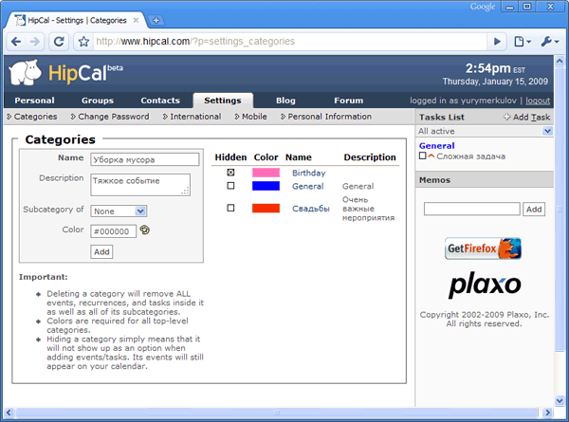569x422 pixels.
Task: Focus the category Name input field
Action: tap(145, 159)
